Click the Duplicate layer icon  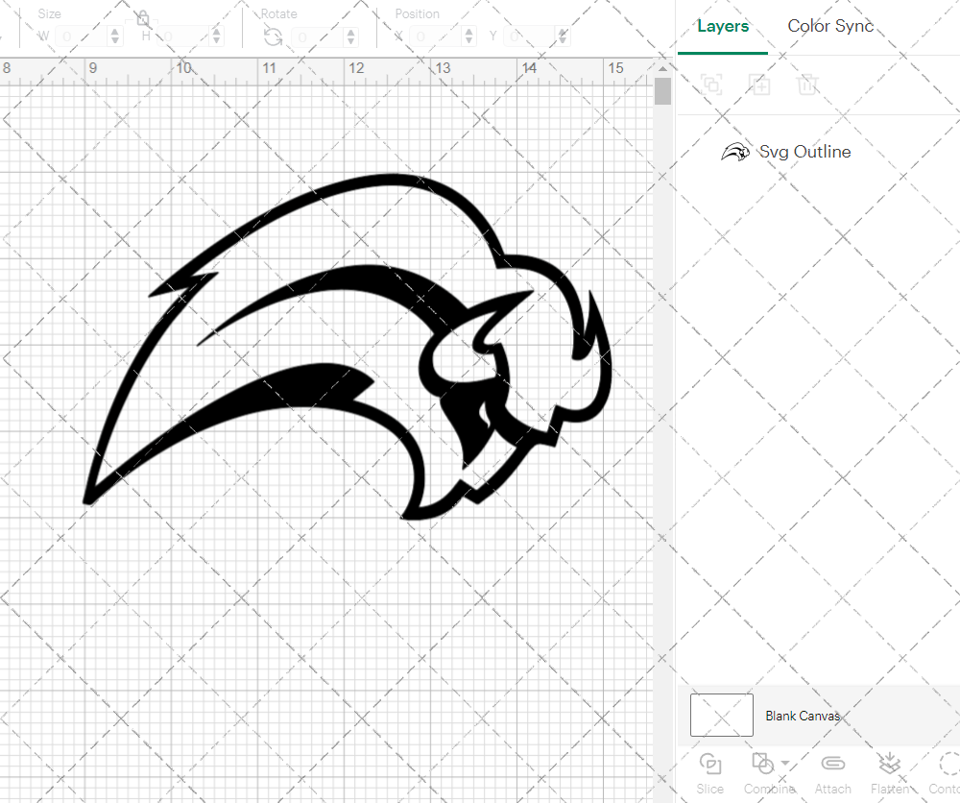759,85
